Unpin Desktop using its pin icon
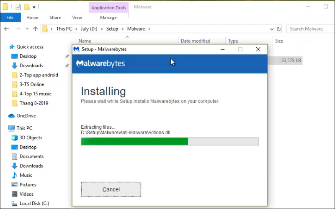This screenshot has width=335, height=209. coord(67,56)
